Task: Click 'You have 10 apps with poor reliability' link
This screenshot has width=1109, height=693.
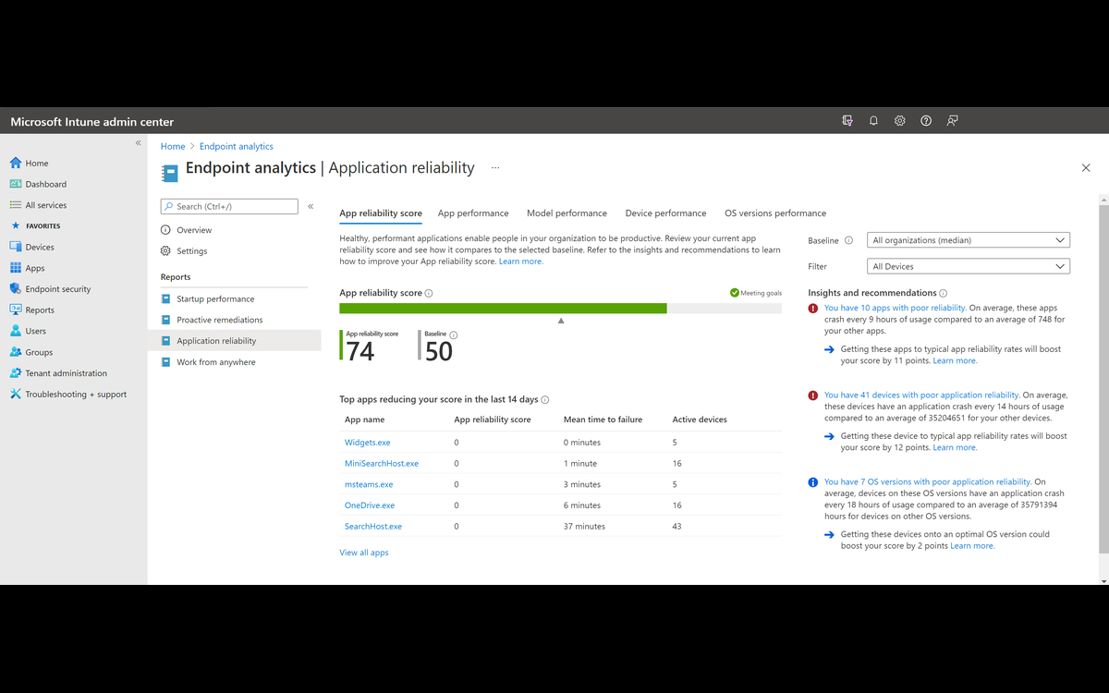Action: click(x=895, y=308)
